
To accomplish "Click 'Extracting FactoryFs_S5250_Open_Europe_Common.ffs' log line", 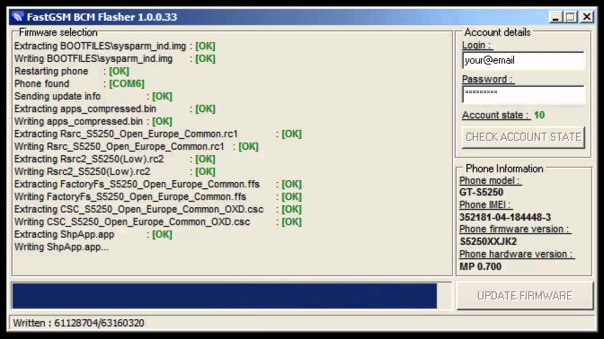I will 158,184.
